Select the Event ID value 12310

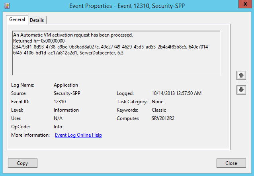point(61,102)
